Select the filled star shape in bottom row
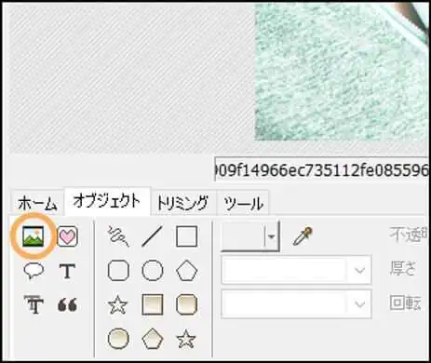The image size is (431, 363). (x=186, y=339)
